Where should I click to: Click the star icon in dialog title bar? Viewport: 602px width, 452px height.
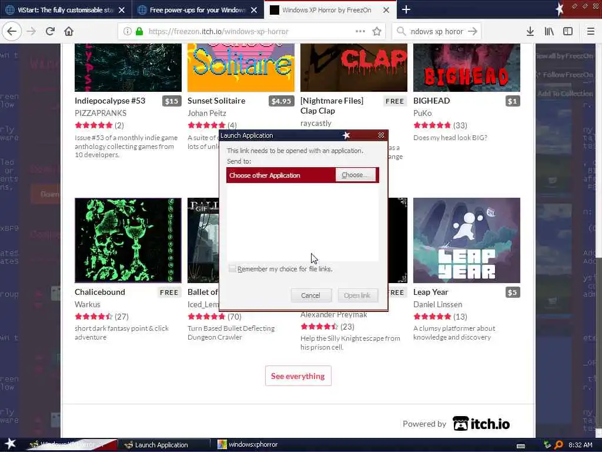click(346, 135)
